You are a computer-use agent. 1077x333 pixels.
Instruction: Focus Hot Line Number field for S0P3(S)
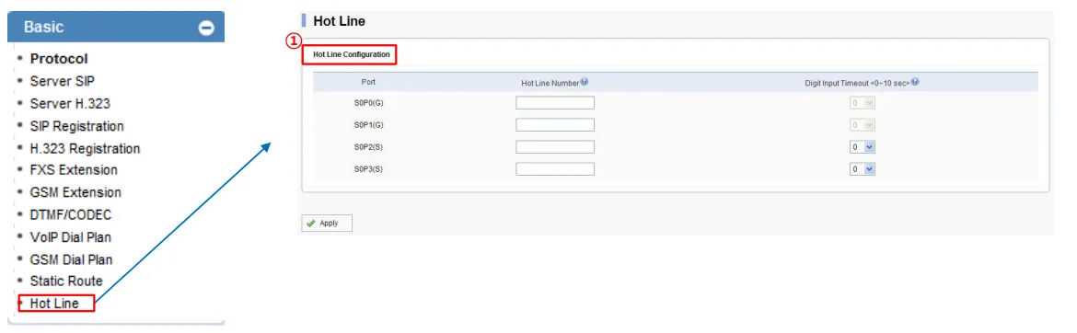[555, 169]
